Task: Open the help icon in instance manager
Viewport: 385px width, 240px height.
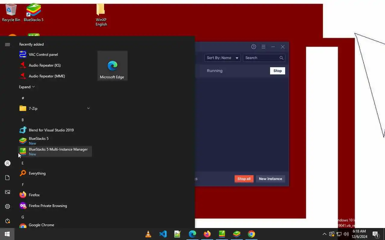Action: coord(254,47)
